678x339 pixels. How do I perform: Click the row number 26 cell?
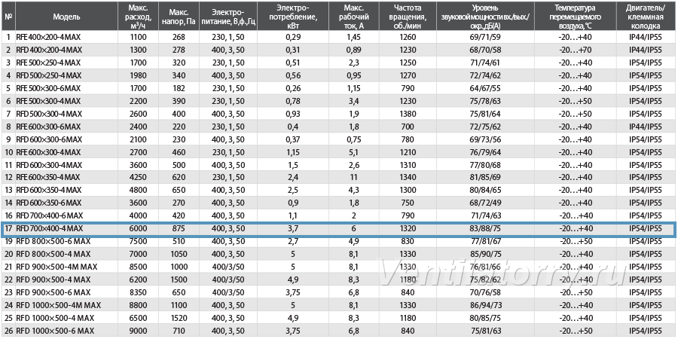[8, 331]
